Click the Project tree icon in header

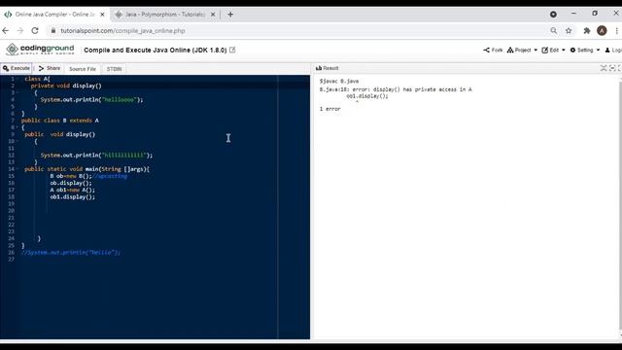pyautogui.click(x=510, y=50)
